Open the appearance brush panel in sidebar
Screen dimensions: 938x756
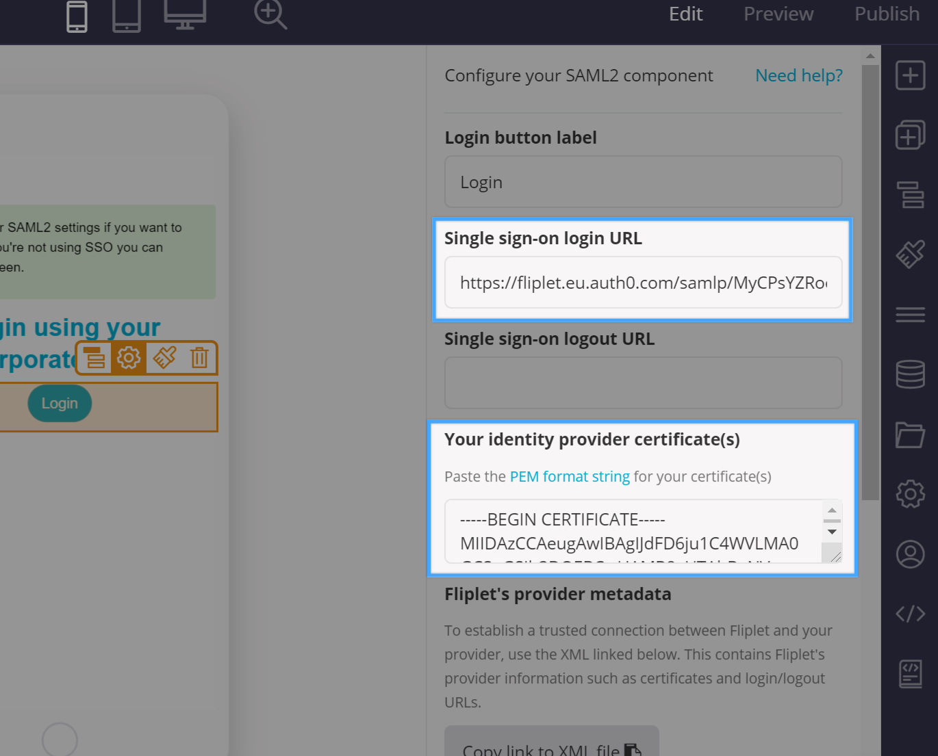pyautogui.click(x=910, y=253)
